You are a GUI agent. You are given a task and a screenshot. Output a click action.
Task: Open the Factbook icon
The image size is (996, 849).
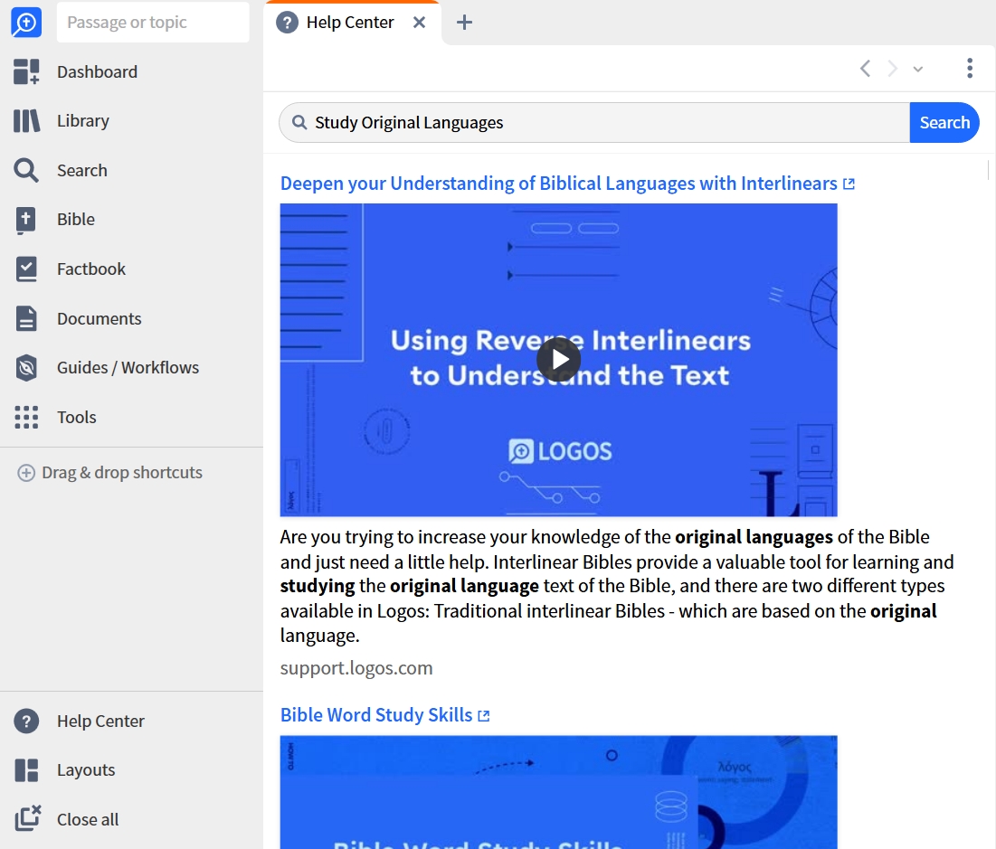(26, 269)
